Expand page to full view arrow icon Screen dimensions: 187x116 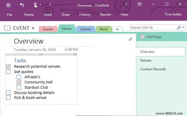click(x=130, y=39)
